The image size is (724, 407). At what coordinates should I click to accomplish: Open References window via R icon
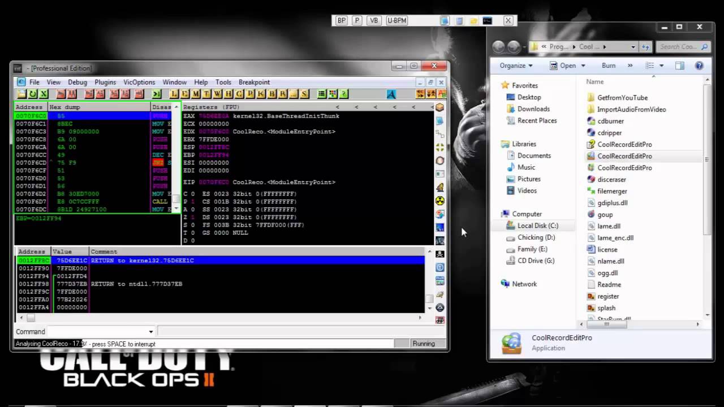[282, 94]
